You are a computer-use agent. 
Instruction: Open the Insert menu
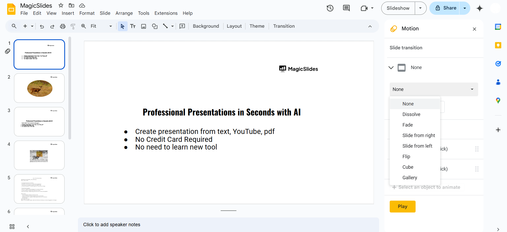click(68, 13)
